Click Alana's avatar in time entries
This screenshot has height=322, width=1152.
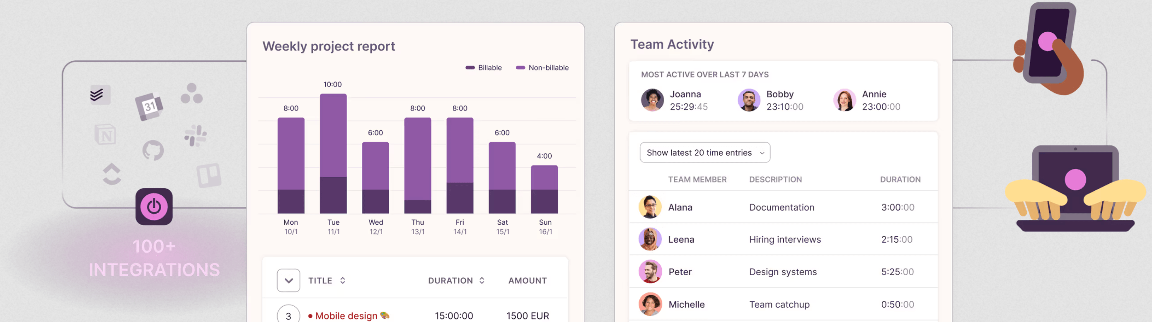click(650, 207)
